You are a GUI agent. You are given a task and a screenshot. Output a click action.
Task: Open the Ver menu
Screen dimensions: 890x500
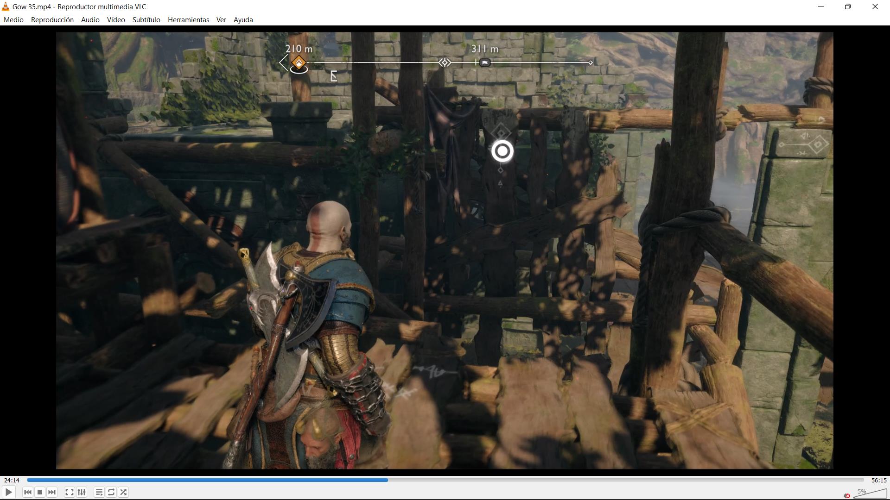pyautogui.click(x=221, y=20)
